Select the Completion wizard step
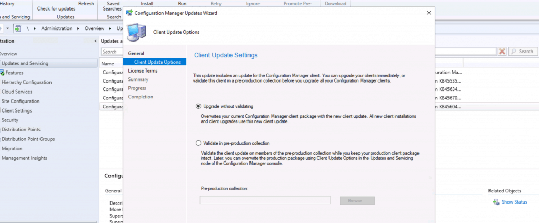 (x=141, y=97)
